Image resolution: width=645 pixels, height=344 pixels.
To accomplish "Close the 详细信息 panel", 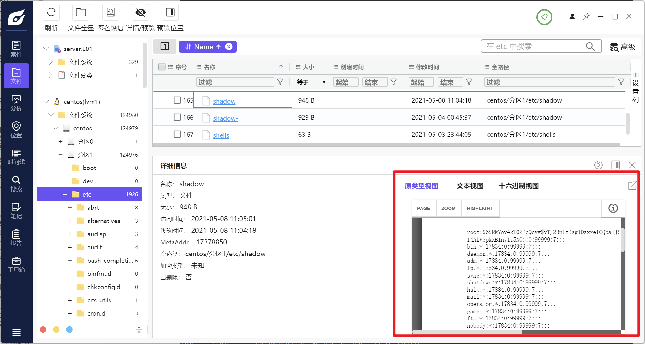I will click(632, 165).
